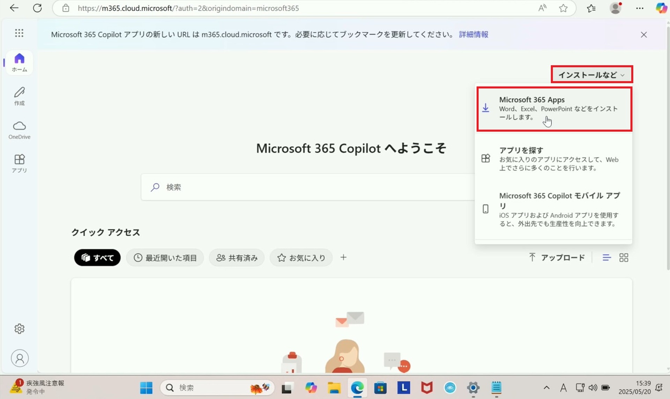The width and height of the screenshot is (670, 399).
Task: Click the read aloud icon in the address bar
Action: 542,8
